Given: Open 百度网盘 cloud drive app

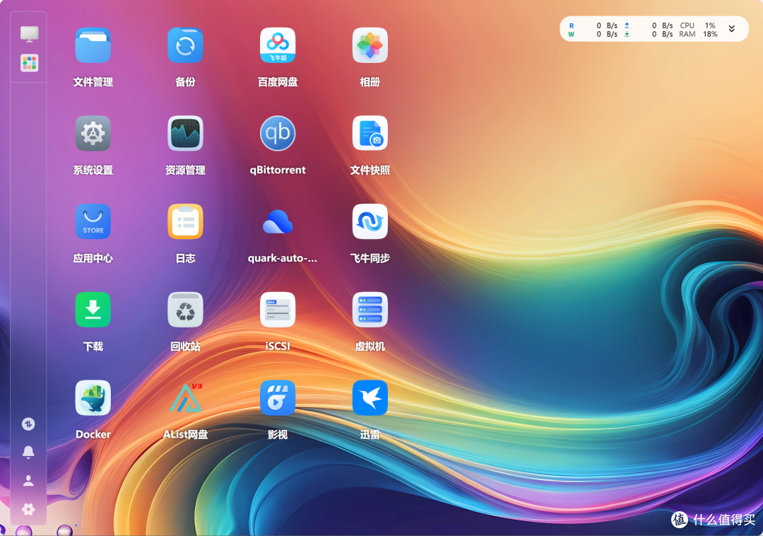Looking at the screenshot, I should point(278,45).
